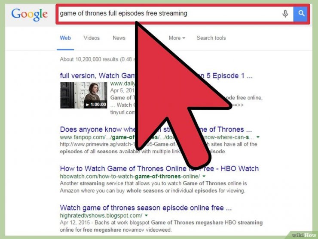
Task: Click 'About 10,200,000 results' text
Action: coord(97,59)
